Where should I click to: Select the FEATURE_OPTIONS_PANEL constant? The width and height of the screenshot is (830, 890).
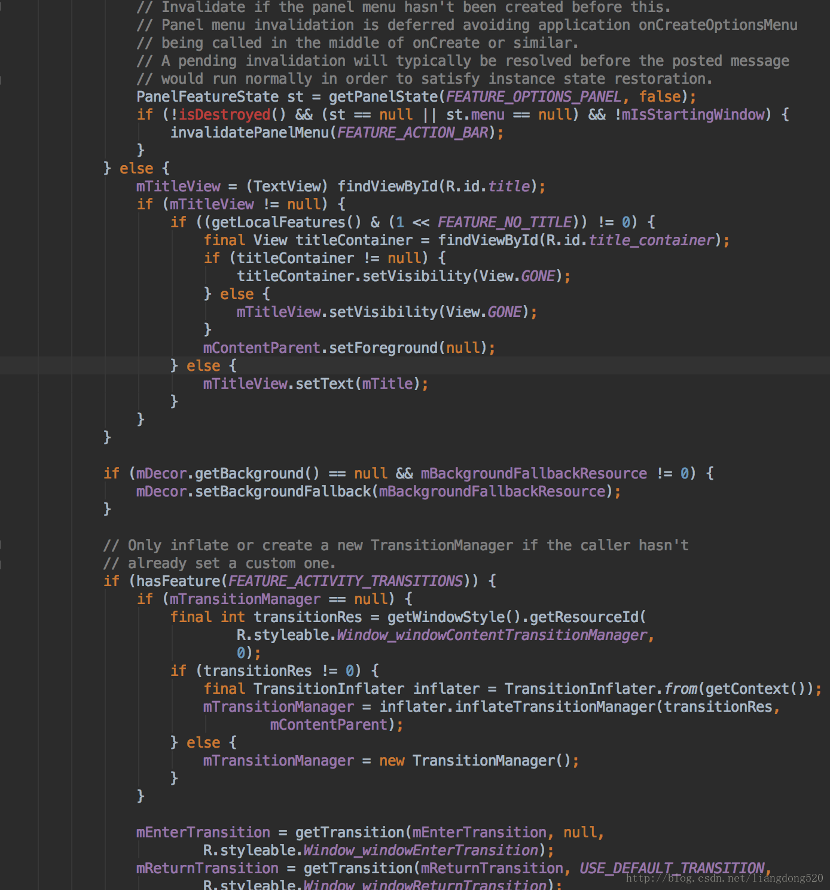[533, 97]
